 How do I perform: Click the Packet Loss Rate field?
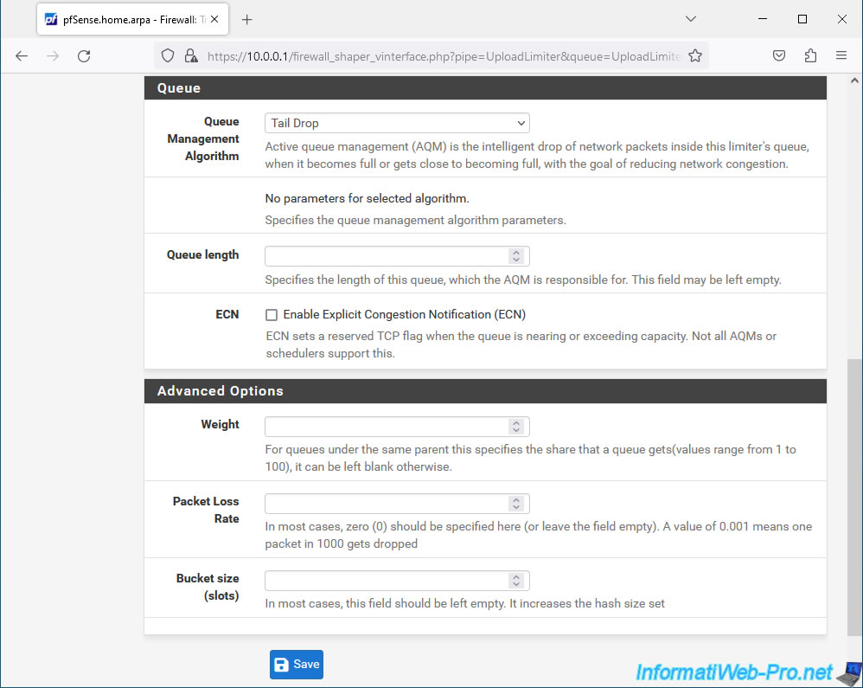point(397,504)
